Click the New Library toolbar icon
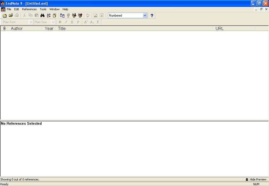Viewport: 269px width, 186px height. click(x=5, y=16)
